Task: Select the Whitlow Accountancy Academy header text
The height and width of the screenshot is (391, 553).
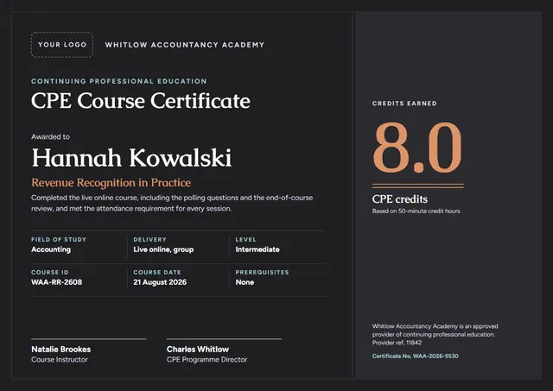Action: (x=185, y=45)
